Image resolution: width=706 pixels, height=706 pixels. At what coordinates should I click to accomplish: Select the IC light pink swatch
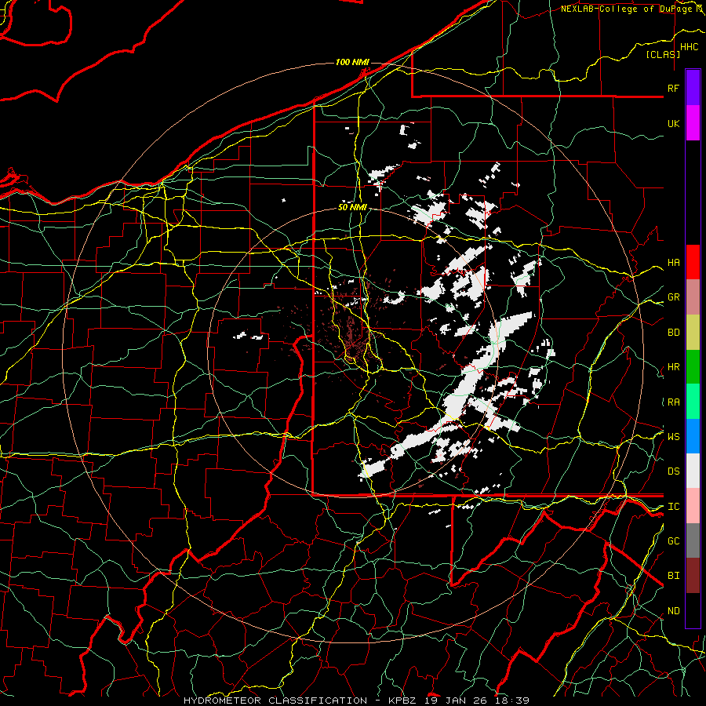(x=693, y=506)
